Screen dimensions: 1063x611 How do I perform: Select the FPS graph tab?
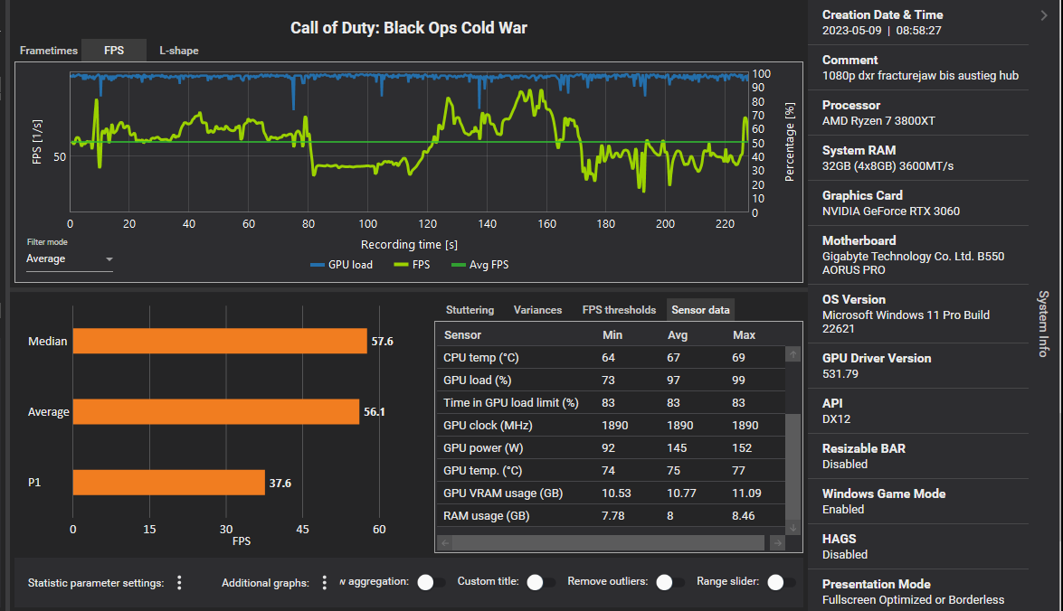coord(114,50)
